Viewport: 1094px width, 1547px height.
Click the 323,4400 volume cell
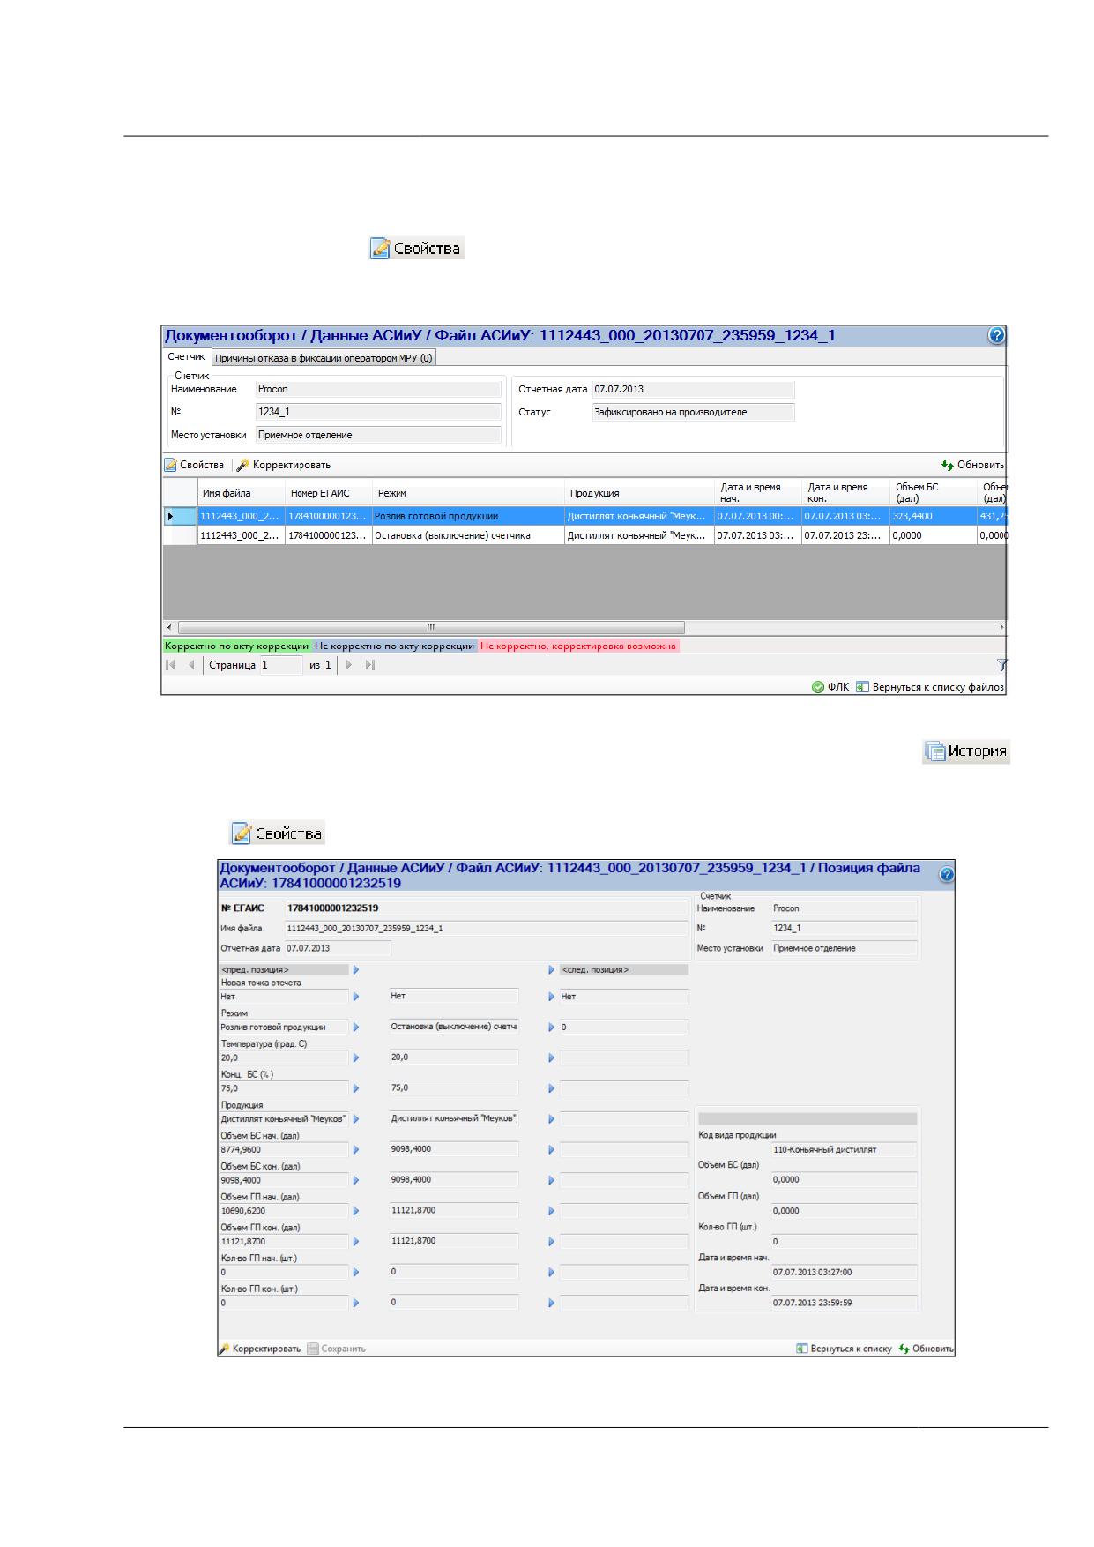[933, 516]
